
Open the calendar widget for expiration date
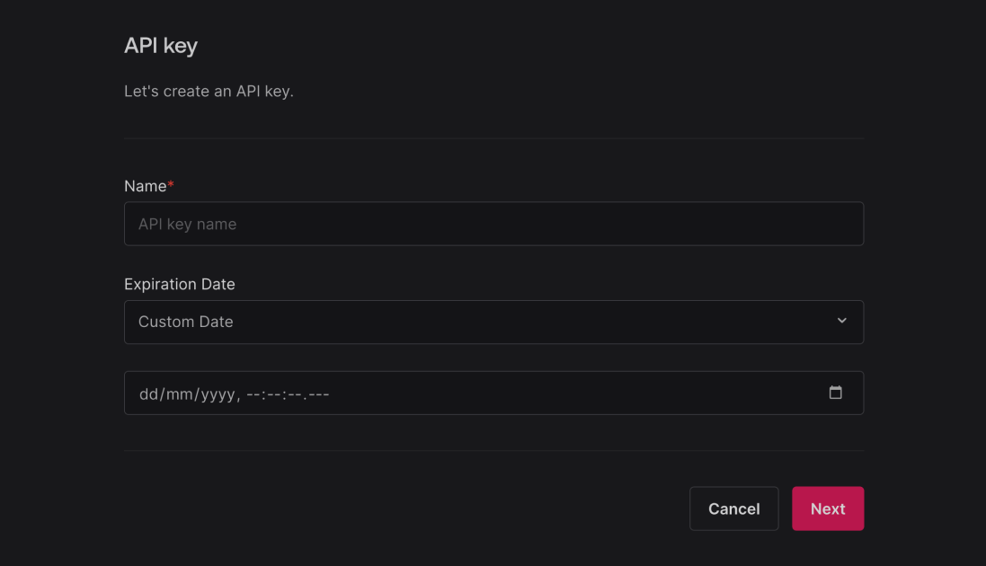pos(836,393)
